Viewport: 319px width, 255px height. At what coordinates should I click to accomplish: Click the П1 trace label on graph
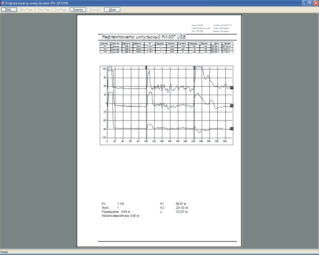pyautogui.click(x=232, y=88)
